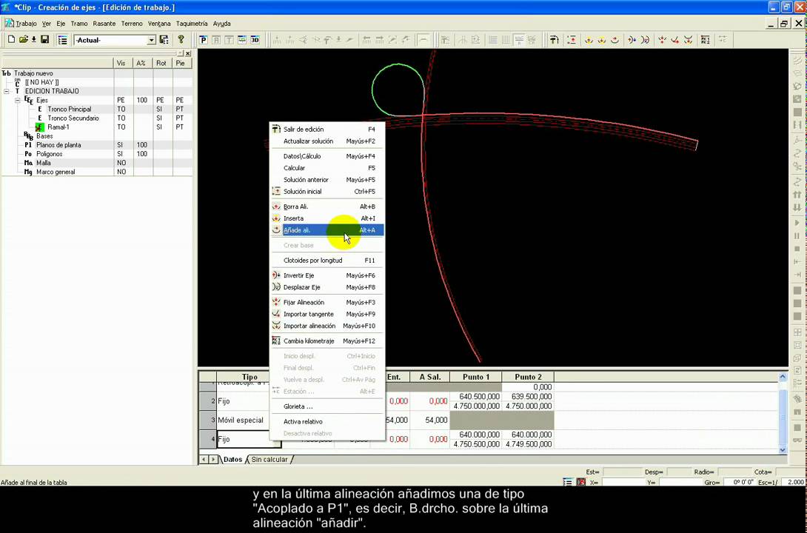807x533 pixels.
Task: Choose Cambia kilometraje in context menu
Action: (327, 341)
